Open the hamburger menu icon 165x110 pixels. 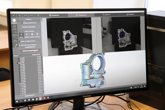pos(13,15)
